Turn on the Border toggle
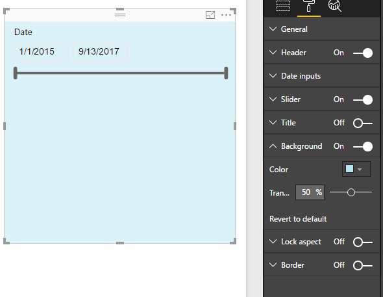Viewport: 383px width, 297px height. coord(363,265)
